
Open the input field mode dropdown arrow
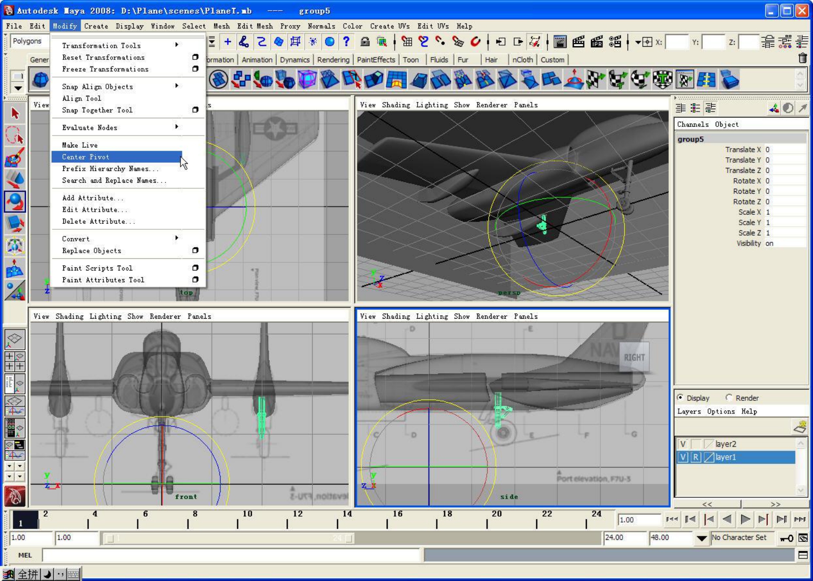(x=638, y=42)
